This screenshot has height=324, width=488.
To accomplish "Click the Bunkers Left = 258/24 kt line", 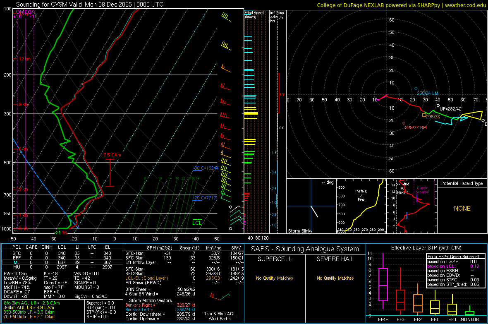I will [x=160, y=310].
